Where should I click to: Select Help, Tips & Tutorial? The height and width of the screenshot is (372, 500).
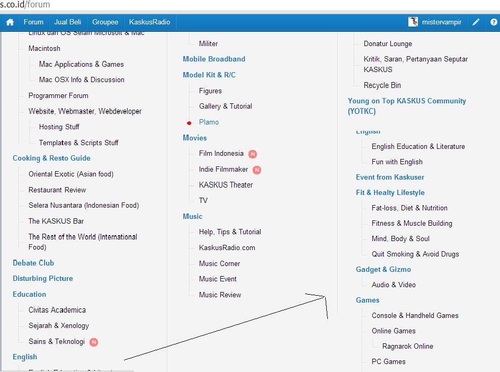230,232
